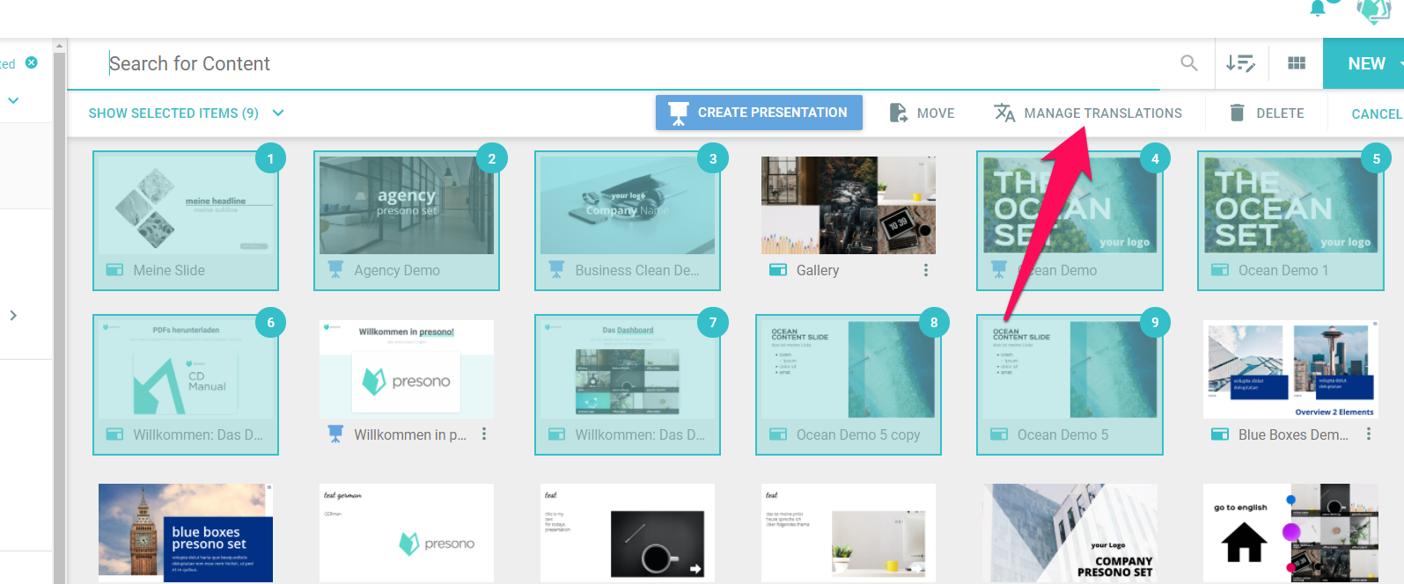Focus the Search for Content field

(x=616, y=63)
